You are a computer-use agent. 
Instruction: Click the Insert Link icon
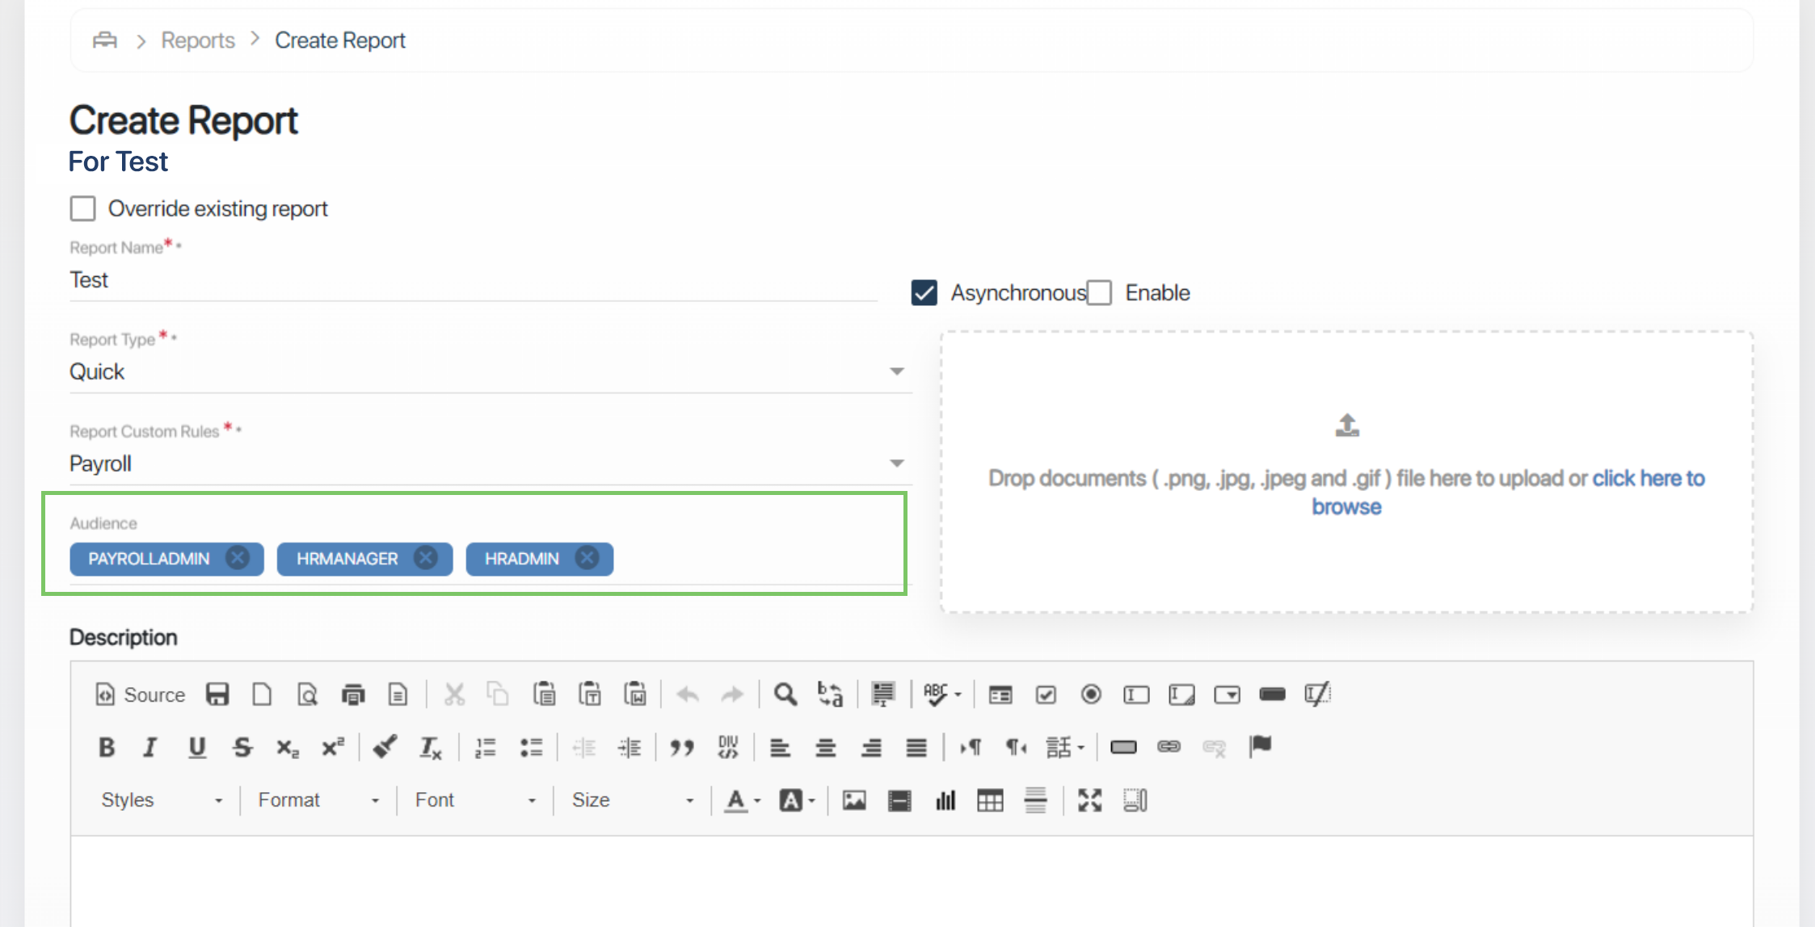[x=1169, y=747]
